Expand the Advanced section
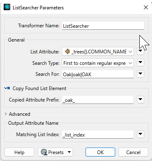The height and width of the screenshot is (161, 152). point(6,114)
